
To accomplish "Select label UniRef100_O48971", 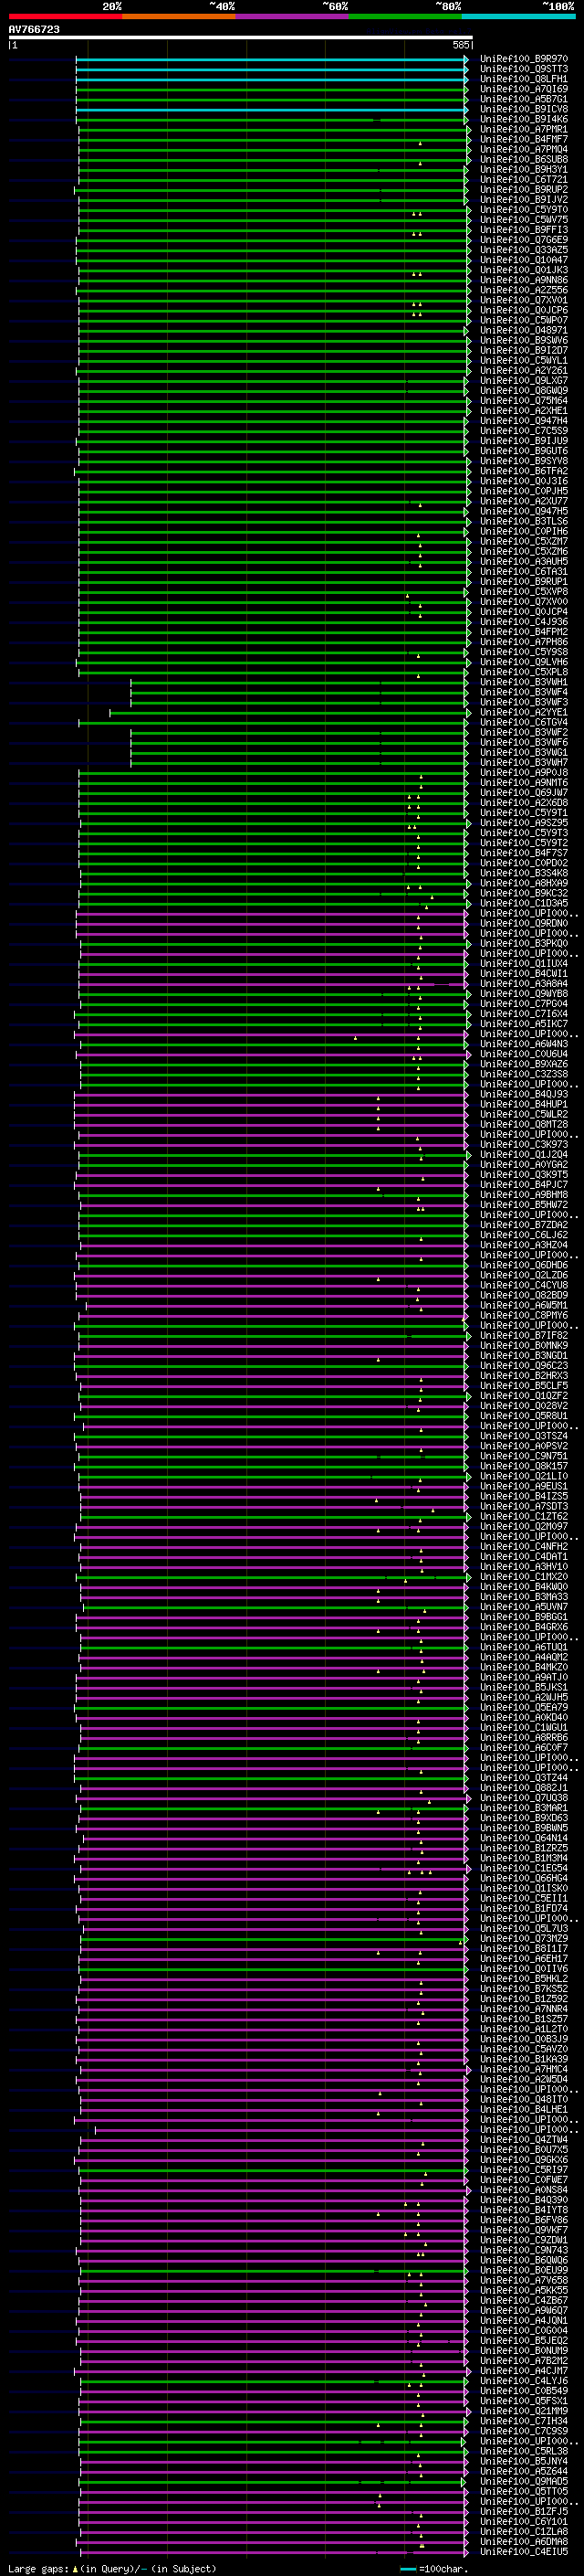I will tap(523, 331).
